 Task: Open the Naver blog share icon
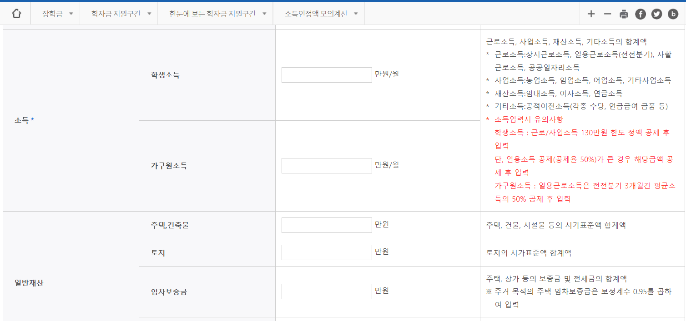click(672, 14)
